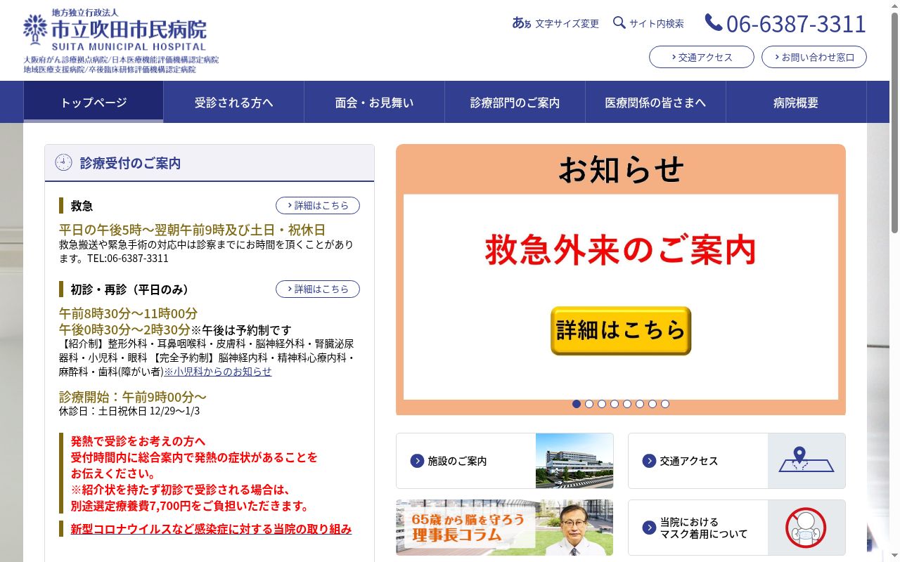Open the 受診される方へ menu
The height and width of the screenshot is (562, 900).
tap(234, 102)
